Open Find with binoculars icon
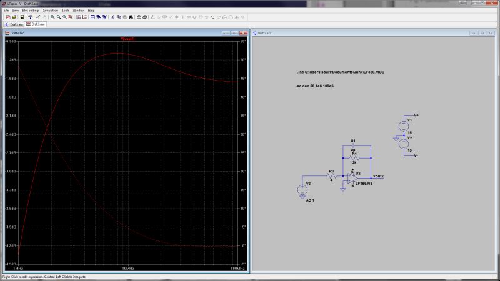Viewport: 500px width, 281px height. (x=131, y=17)
